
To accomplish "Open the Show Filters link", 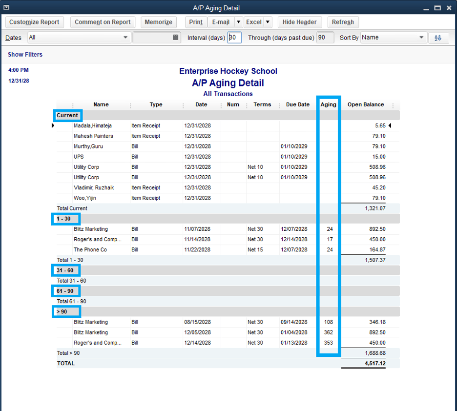I will 25,55.
